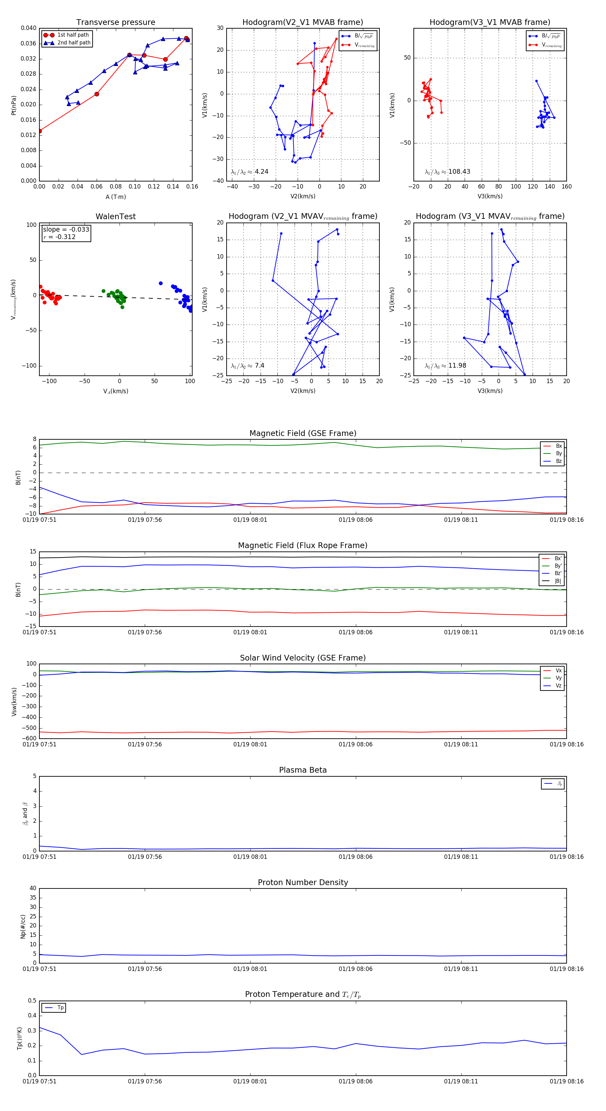Select the 'Vsw(km/s)' y-axis label

pyautogui.click(x=14, y=702)
